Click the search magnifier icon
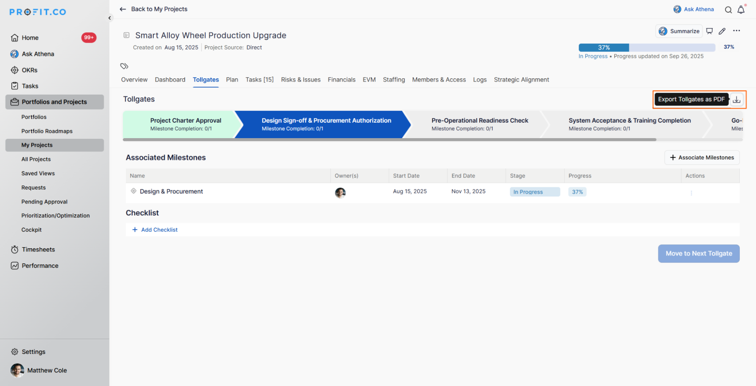Image resolution: width=756 pixels, height=386 pixels. coord(728,10)
